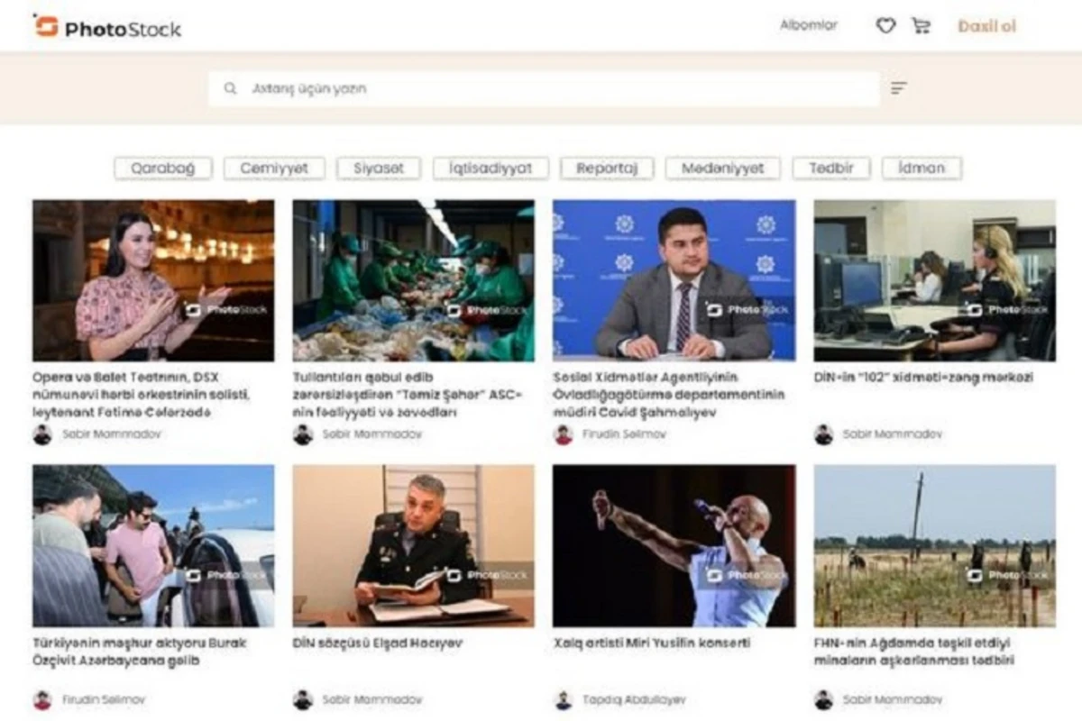Click author avatar under FHN Ağdam photo

click(x=823, y=700)
